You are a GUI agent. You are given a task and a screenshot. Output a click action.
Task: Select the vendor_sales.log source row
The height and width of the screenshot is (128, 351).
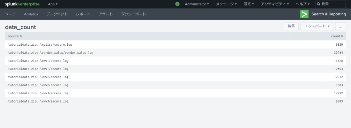(51, 53)
